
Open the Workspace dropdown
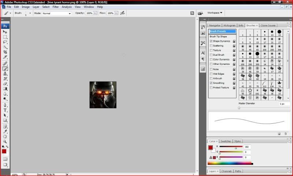tap(215, 13)
